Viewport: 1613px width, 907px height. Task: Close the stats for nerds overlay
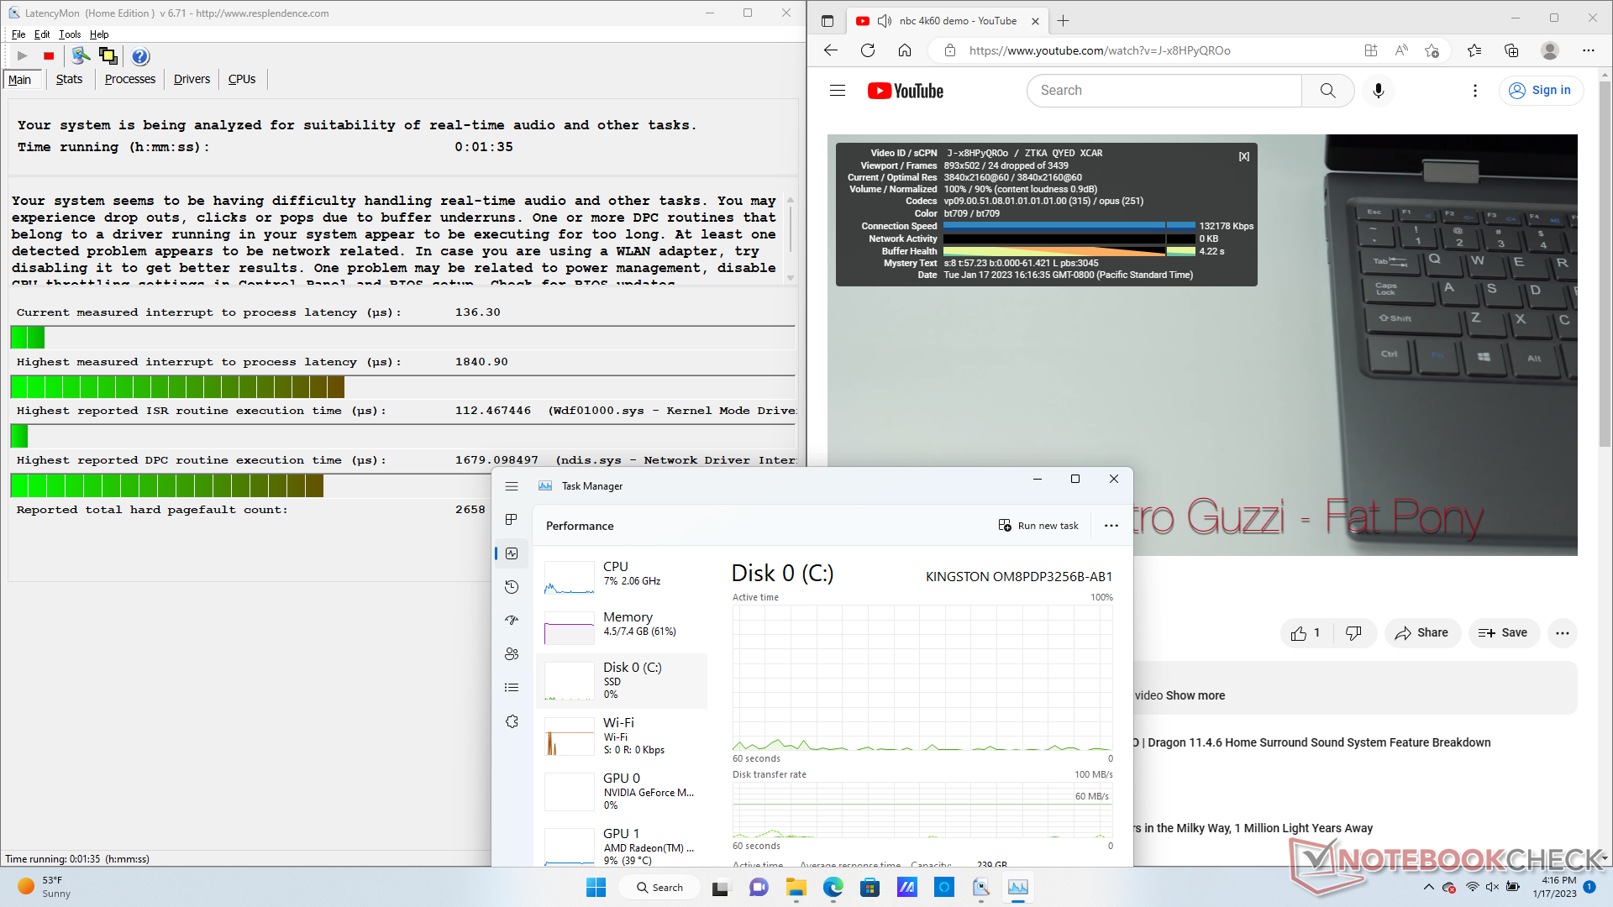coord(1243,156)
